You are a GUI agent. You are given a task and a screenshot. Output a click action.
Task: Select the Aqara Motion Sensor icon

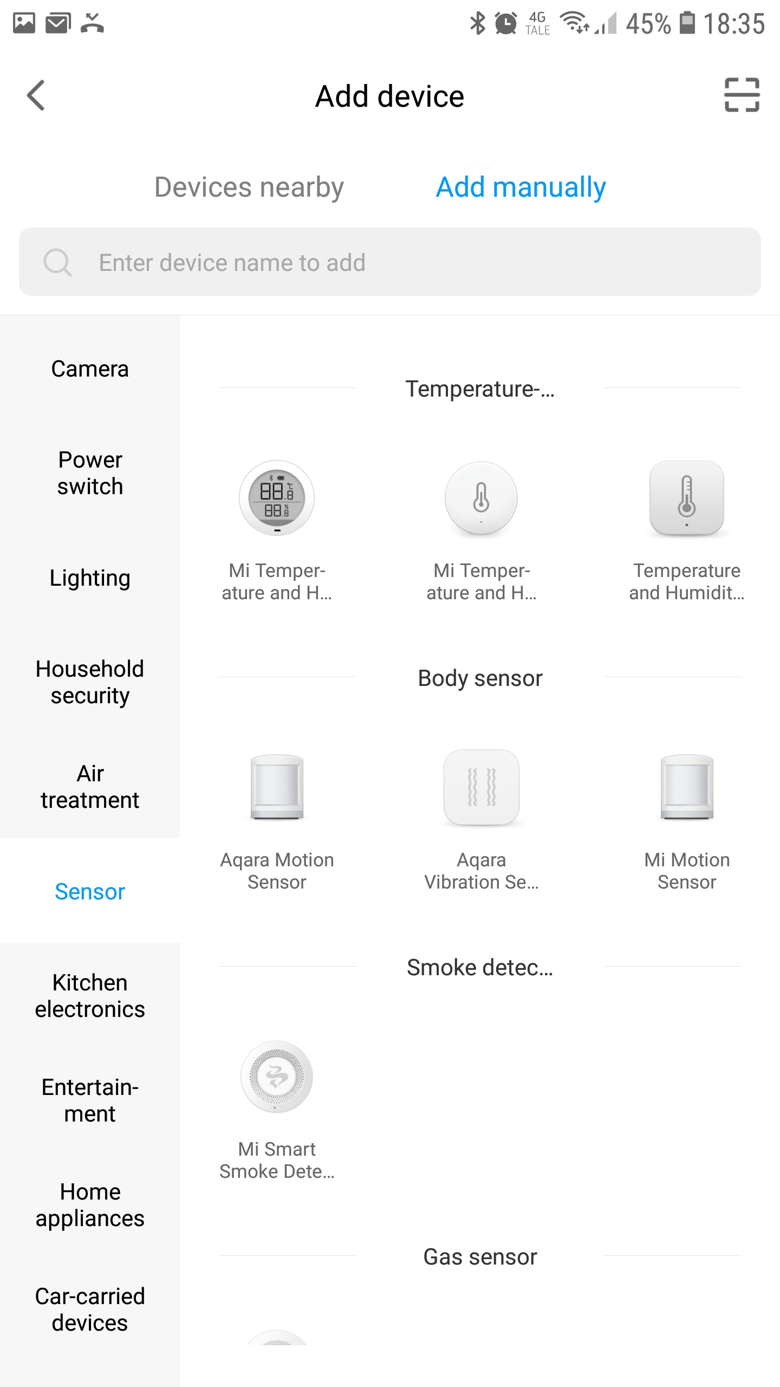coord(277,787)
